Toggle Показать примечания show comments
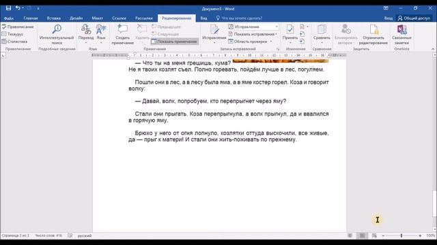Image resolution: width=437 pixels, height=245 pixels. coord(175,42)
